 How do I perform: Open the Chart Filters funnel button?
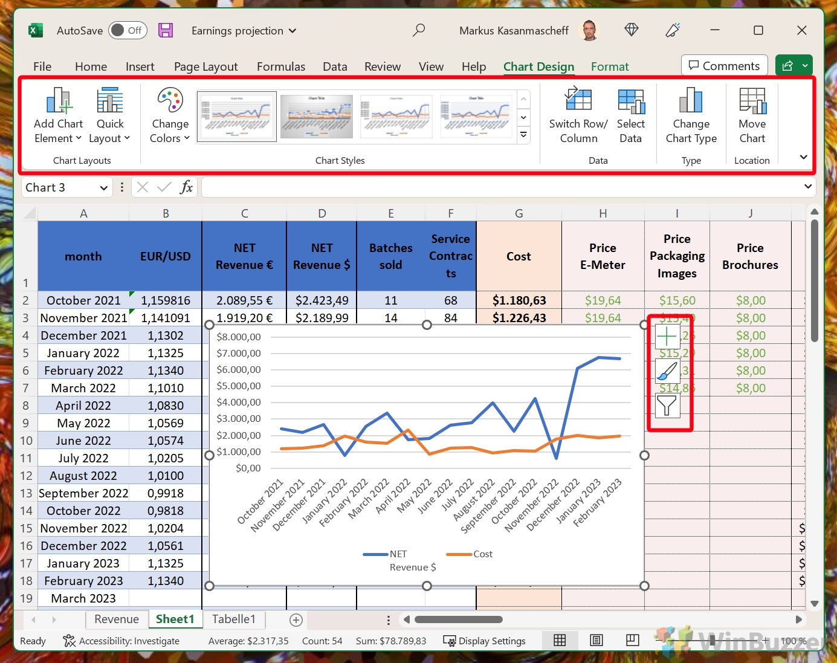click(667, 406)
